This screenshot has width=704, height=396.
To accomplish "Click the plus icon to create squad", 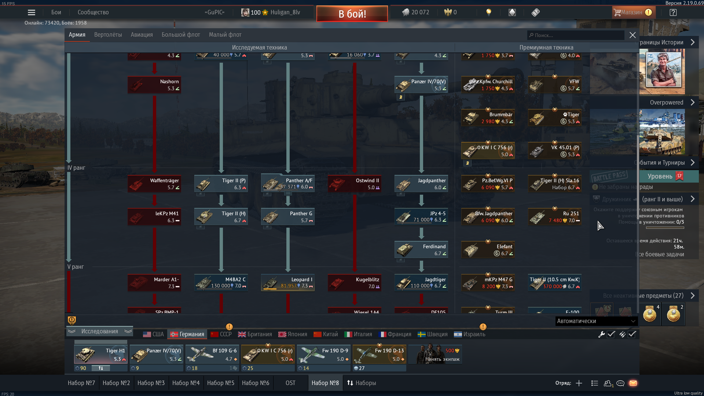I will point(579,383).
